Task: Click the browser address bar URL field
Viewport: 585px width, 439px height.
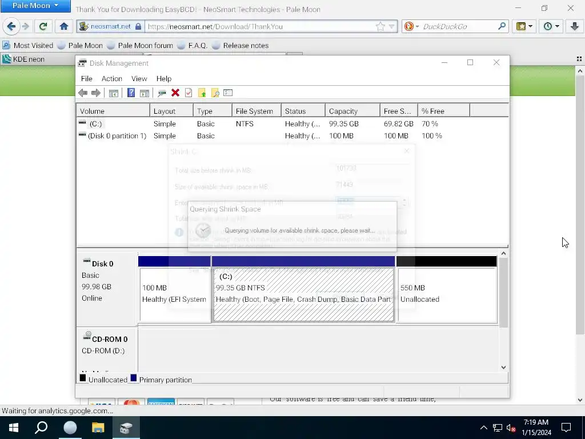Action: coord(261,26)
